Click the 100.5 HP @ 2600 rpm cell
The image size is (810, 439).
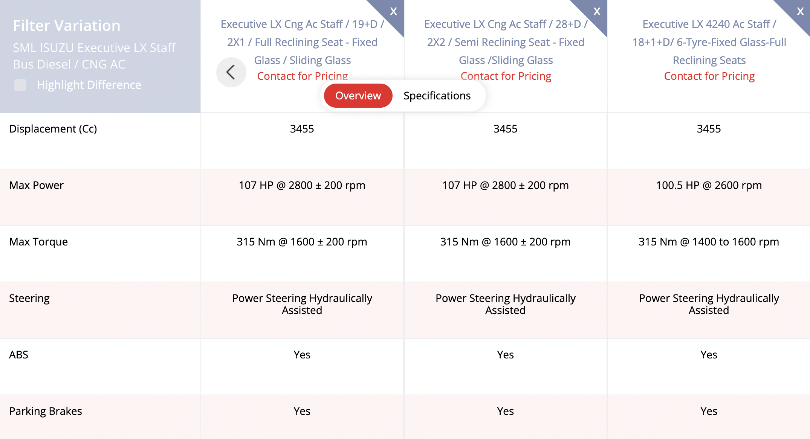coord(709,185)
